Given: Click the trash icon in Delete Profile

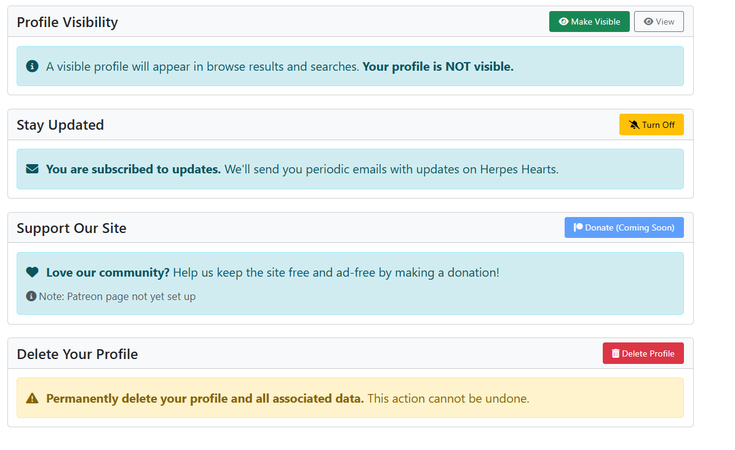Looking at the screenshot, I should coord(616,353).
